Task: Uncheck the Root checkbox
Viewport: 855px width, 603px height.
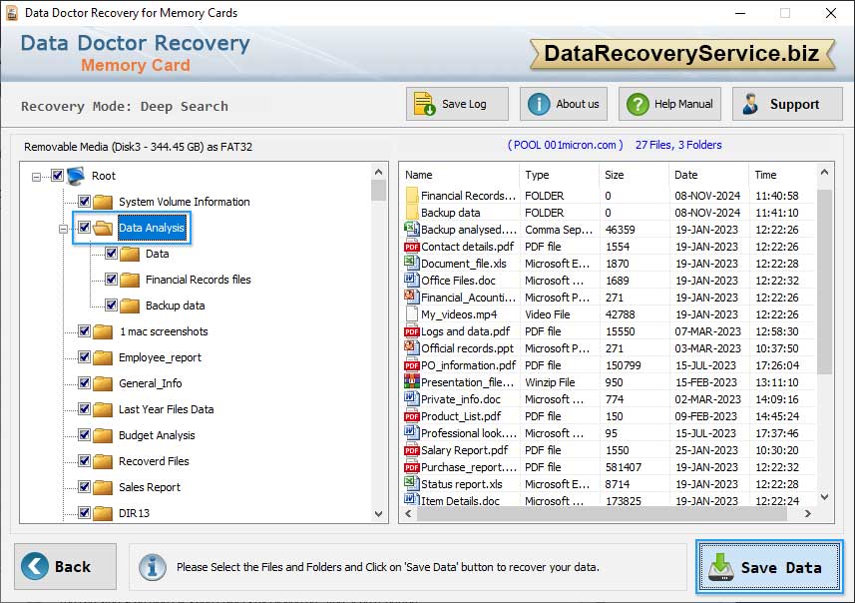Action: coord(57,175)
